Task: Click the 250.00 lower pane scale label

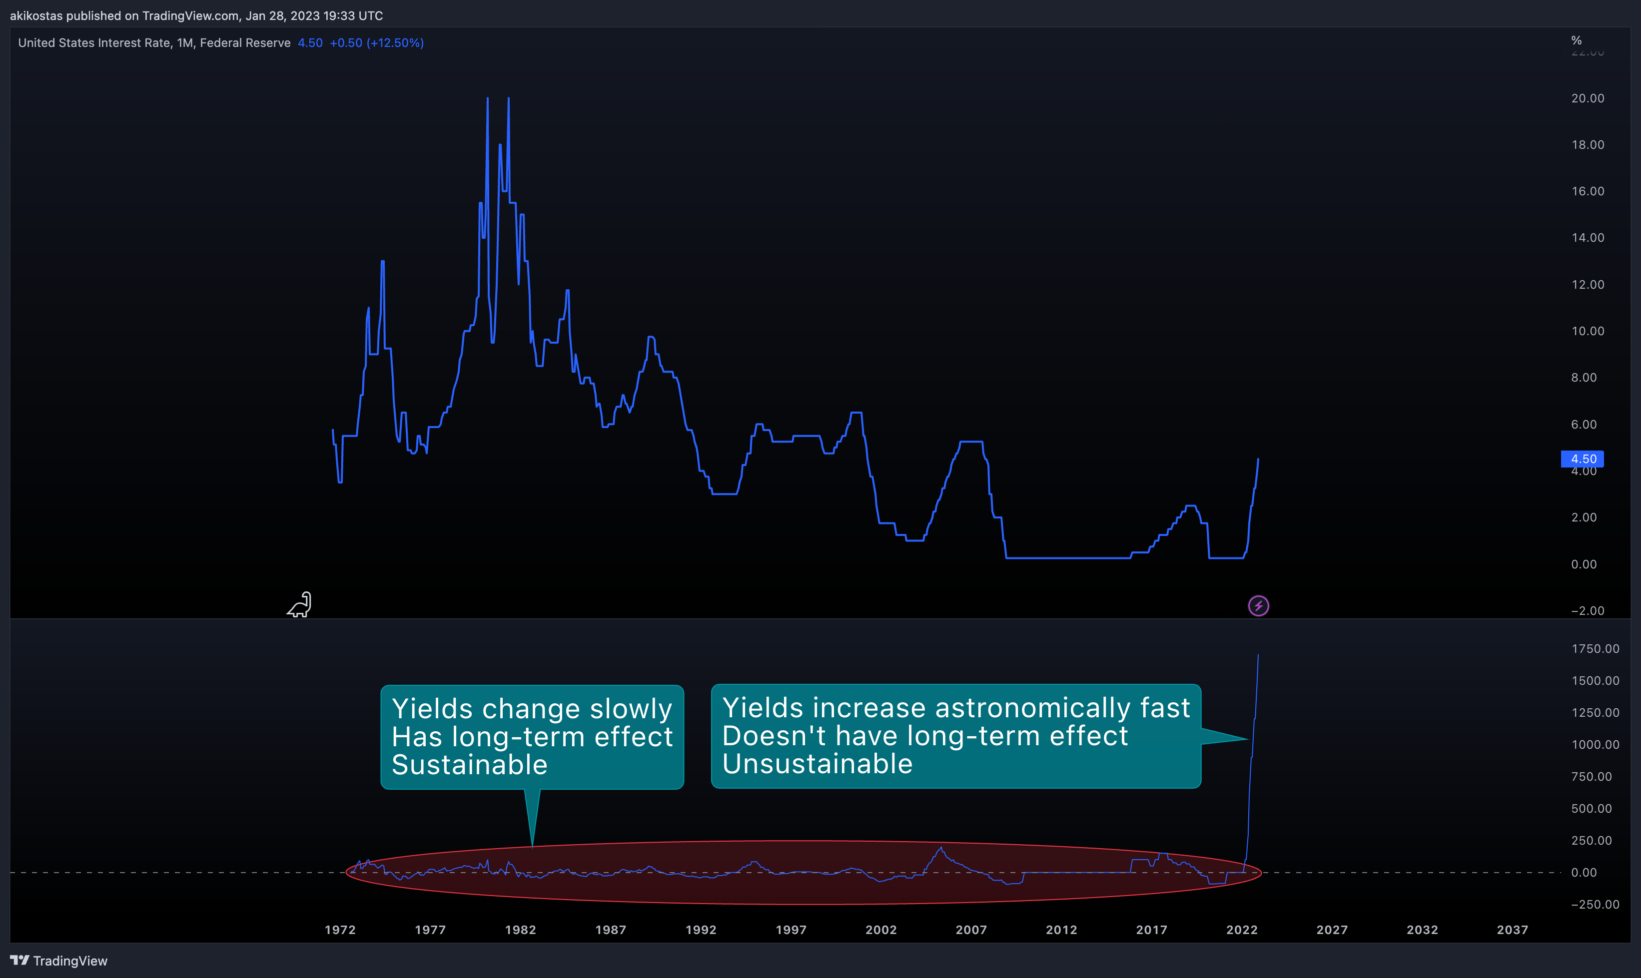Action: [1592, 841]
